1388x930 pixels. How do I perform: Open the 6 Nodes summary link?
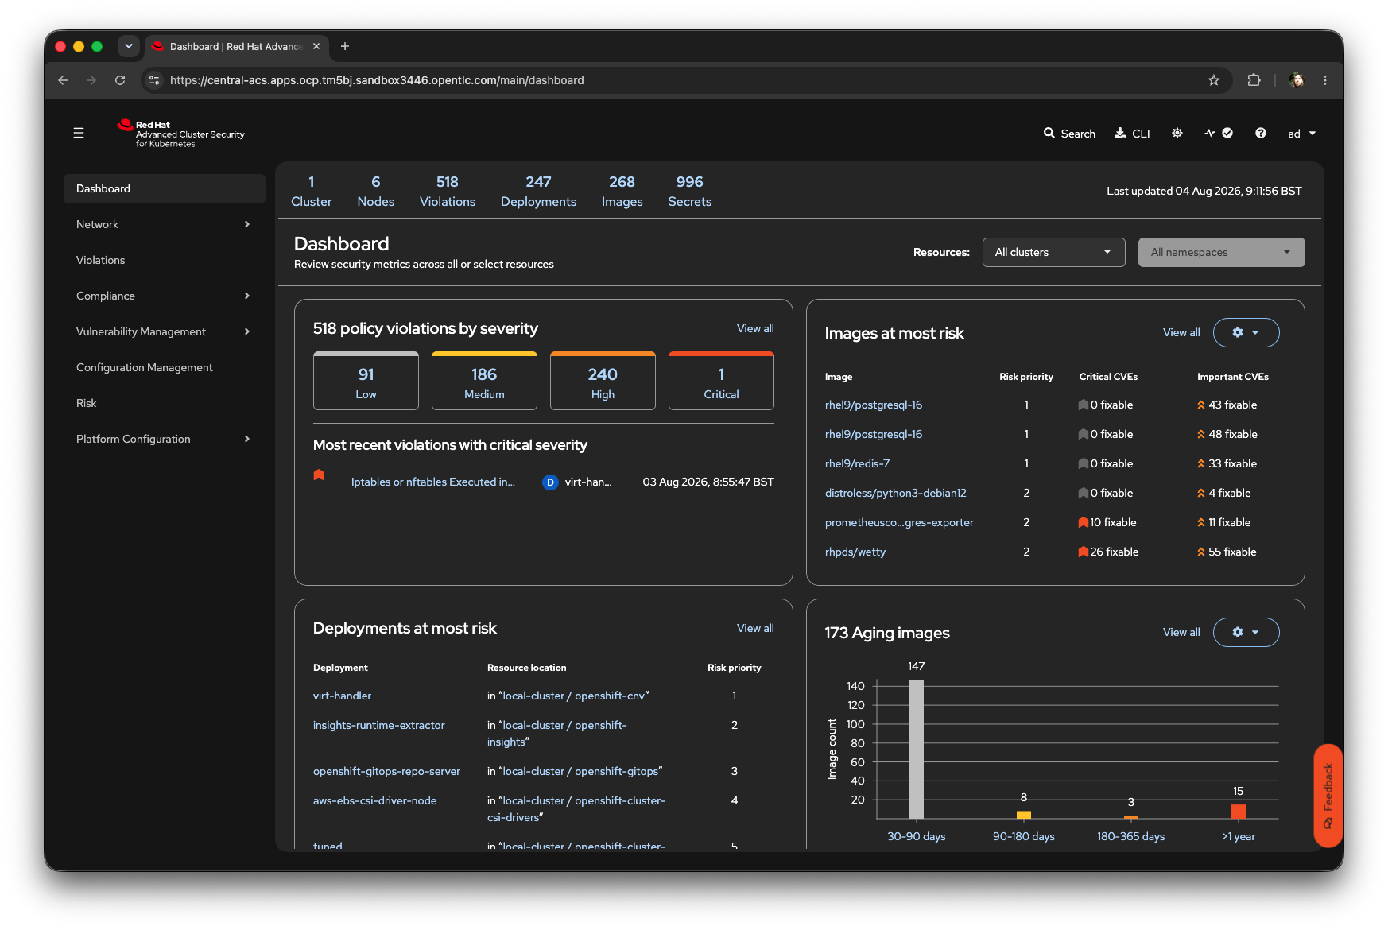(x=376, y=192)
